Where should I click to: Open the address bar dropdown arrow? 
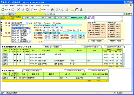(x=124, y=14)
